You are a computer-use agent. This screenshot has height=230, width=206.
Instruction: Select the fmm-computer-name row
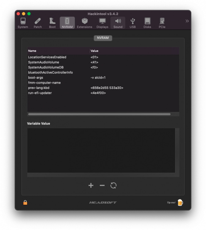103,83
